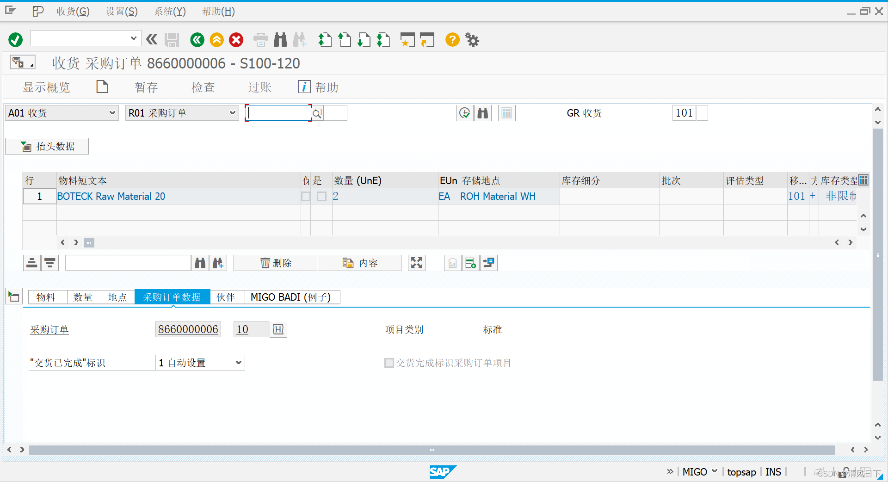
Task: Click the 显示概览 button
Action: pos(46,87)
